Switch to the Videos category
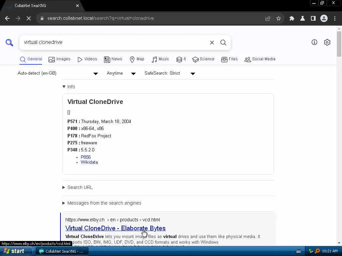The width and height of the screenshot is (342, 256). (x=87, y=59)
